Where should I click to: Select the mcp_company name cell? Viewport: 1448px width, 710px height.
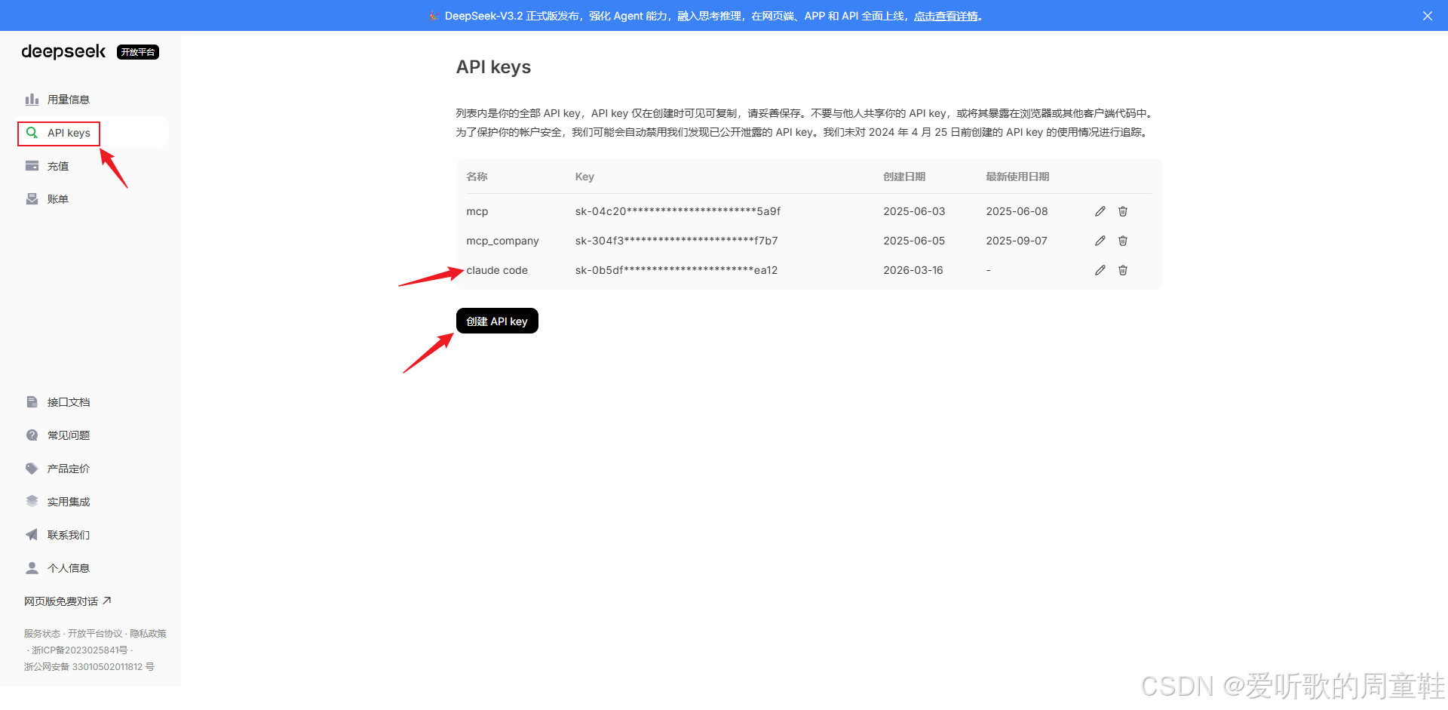(x=502, y=241)
